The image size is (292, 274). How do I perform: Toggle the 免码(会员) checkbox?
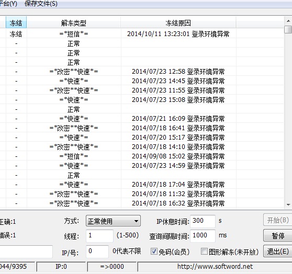154,252
